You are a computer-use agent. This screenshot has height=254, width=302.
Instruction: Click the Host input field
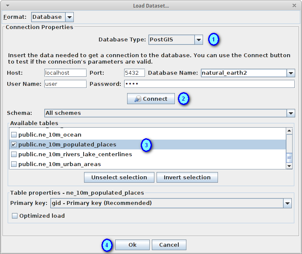pos(65,73)
